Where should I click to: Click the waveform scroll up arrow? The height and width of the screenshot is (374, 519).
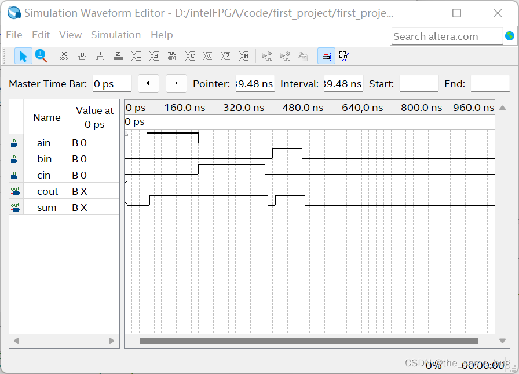[x=502, y=108]
